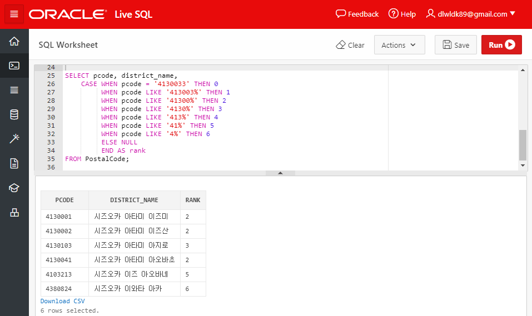Open My Tutorials graduation cap icon

14,188
